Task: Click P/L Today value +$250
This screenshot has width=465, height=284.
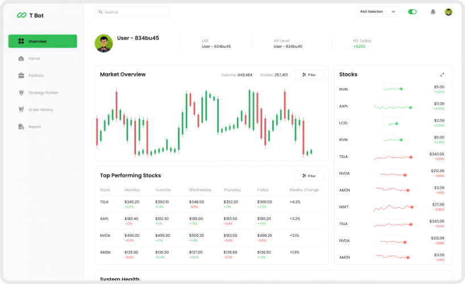Action: [359, 46]
